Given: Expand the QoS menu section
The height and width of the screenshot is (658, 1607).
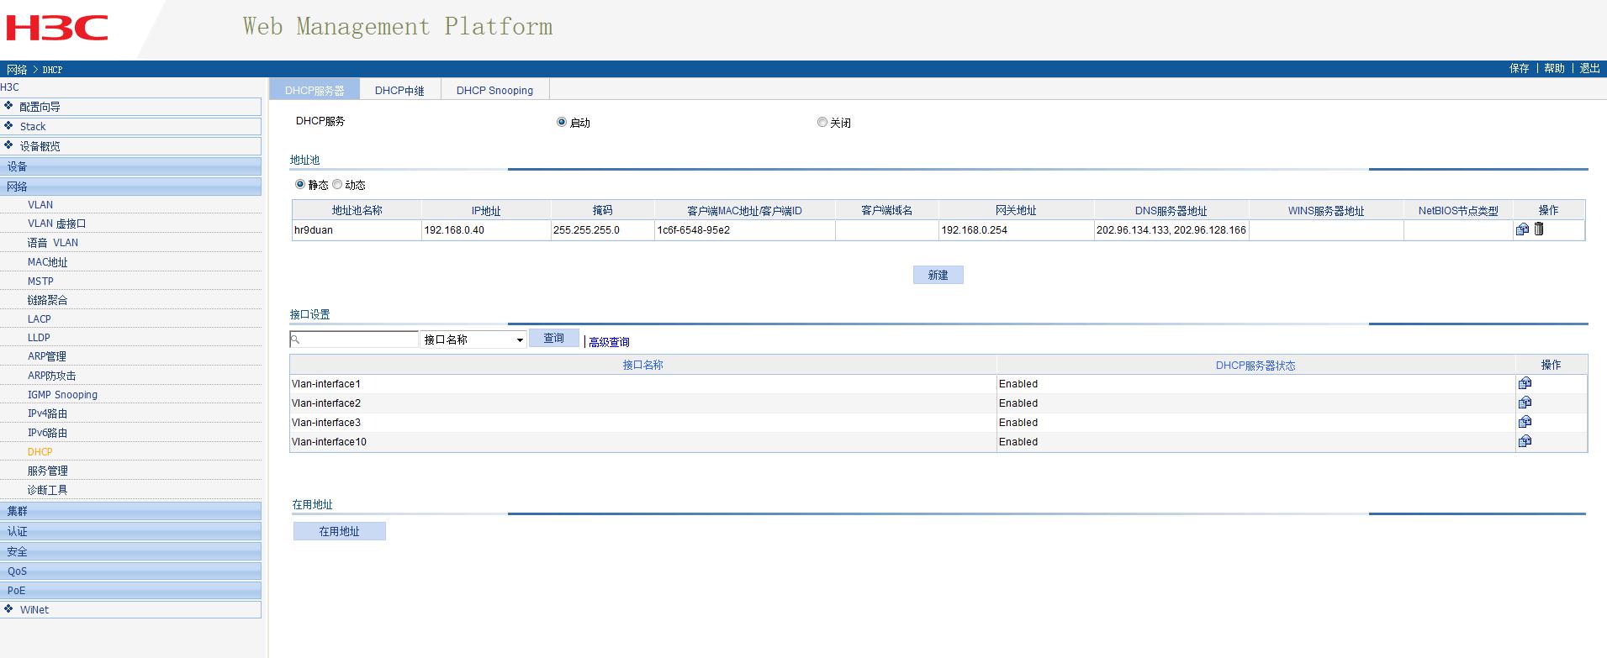Looking at the screenshot, I should (131, 571).
